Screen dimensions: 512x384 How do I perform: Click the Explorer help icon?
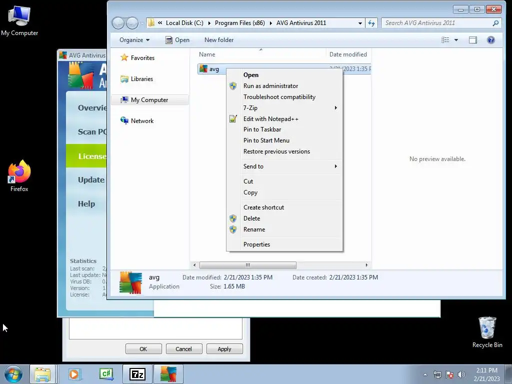(491, 40)
